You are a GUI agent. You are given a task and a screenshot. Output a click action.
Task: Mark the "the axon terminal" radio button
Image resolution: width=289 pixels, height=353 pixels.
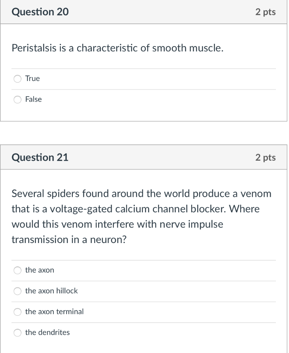coord(17,312)
